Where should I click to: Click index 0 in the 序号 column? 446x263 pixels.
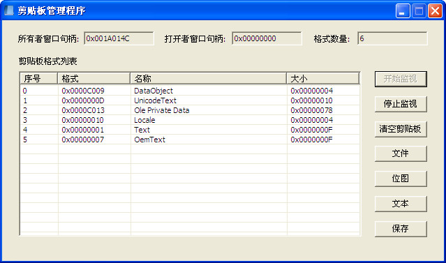(24, 91)
